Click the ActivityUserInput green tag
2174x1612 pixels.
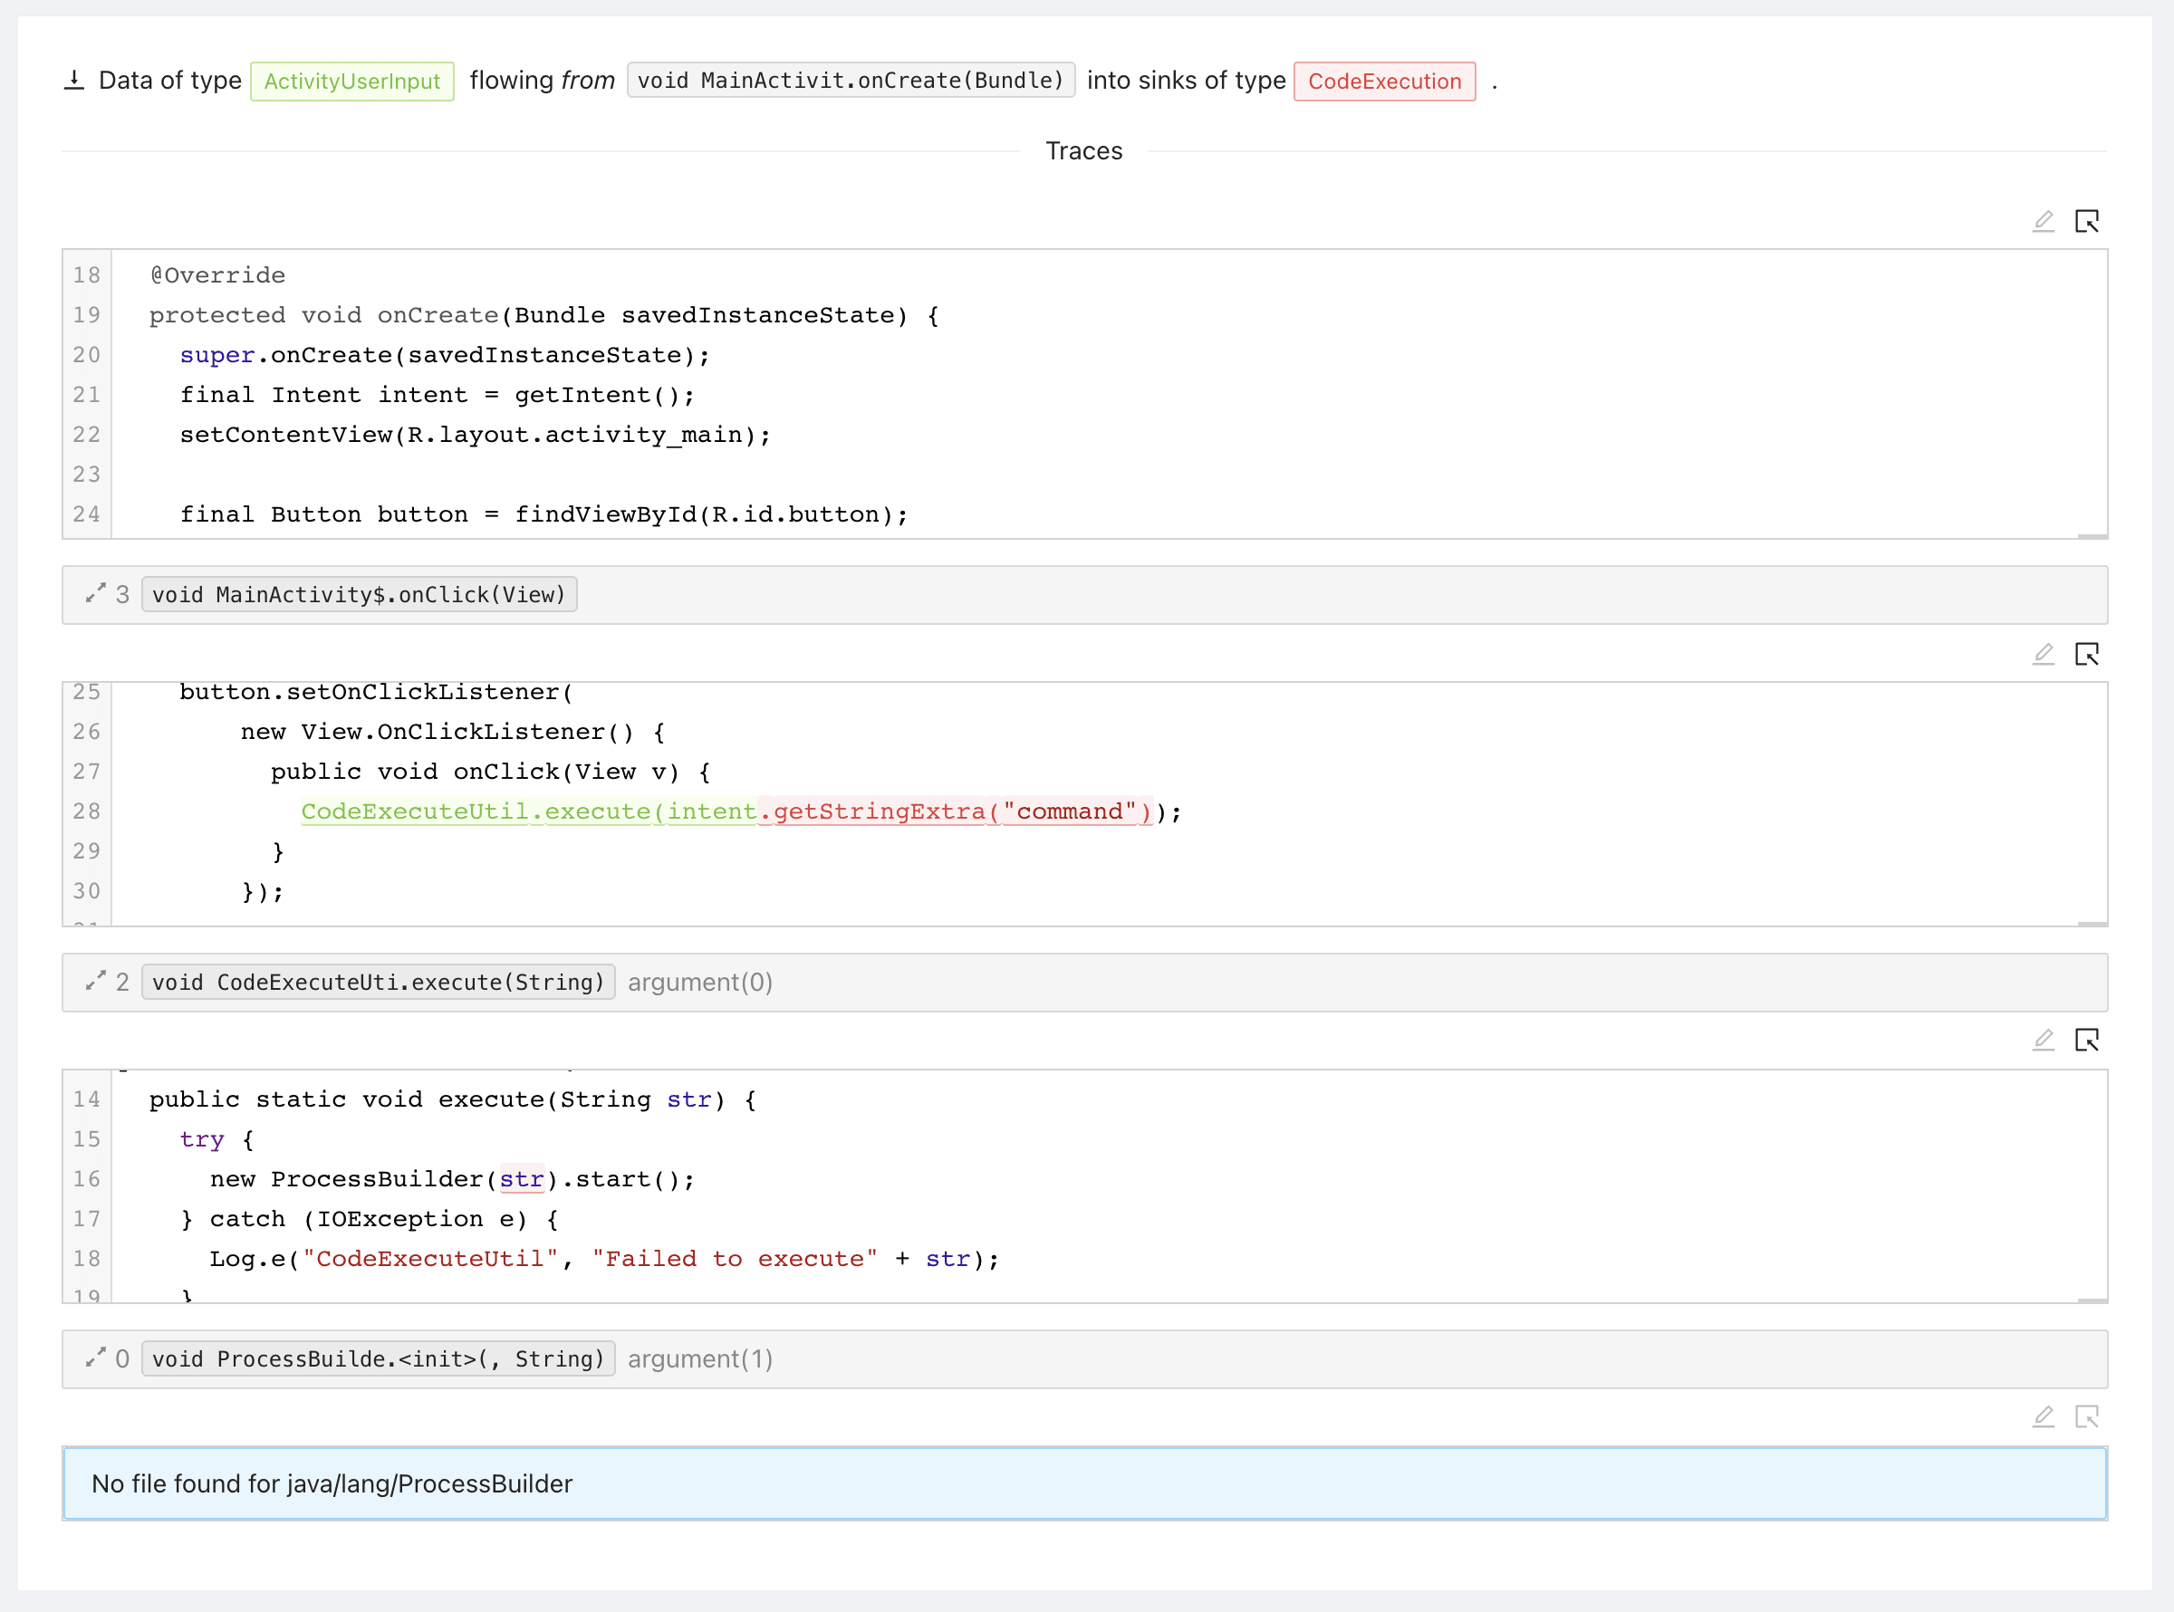pos(352,81)
